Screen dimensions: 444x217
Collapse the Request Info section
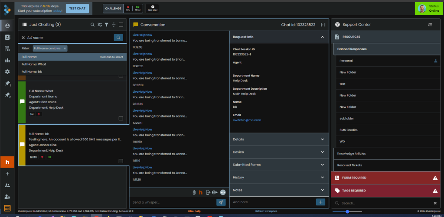tap(322, 37)
